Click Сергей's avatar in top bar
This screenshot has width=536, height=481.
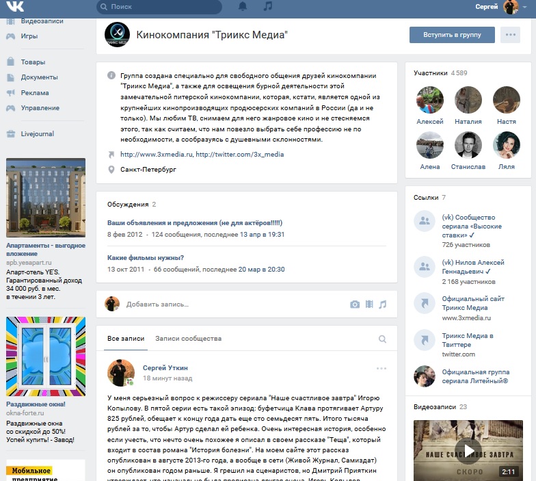click(x=510, y=7)
